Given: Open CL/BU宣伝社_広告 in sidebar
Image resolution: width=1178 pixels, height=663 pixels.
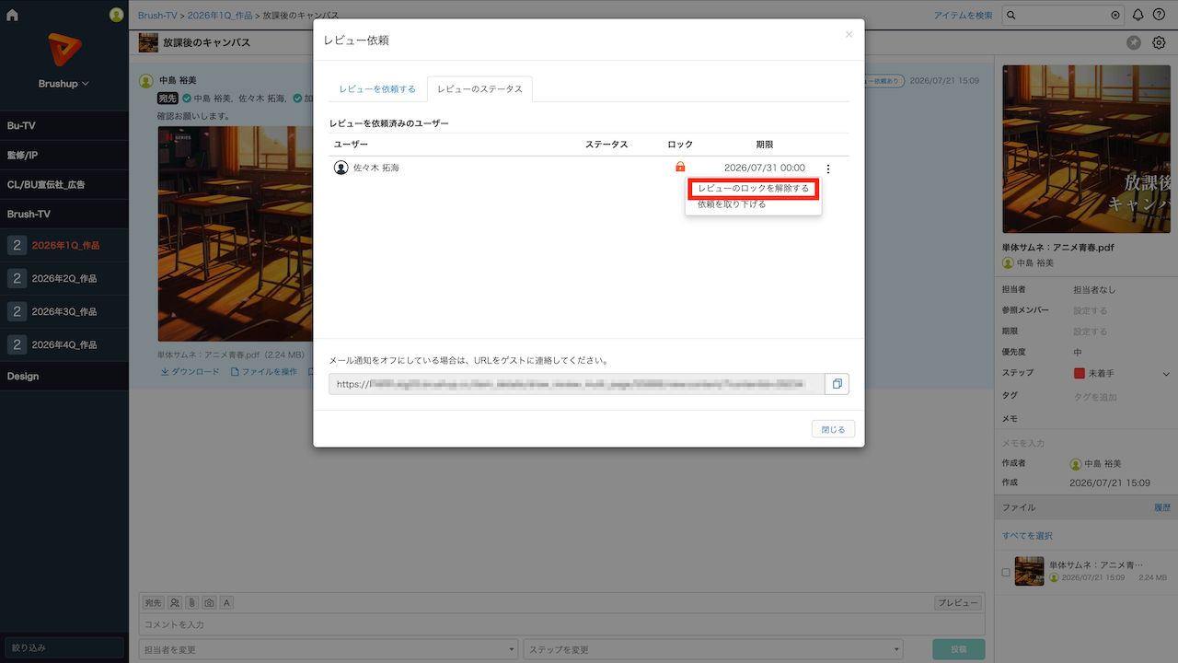Looking at the screenshot, I should point(64,184).
